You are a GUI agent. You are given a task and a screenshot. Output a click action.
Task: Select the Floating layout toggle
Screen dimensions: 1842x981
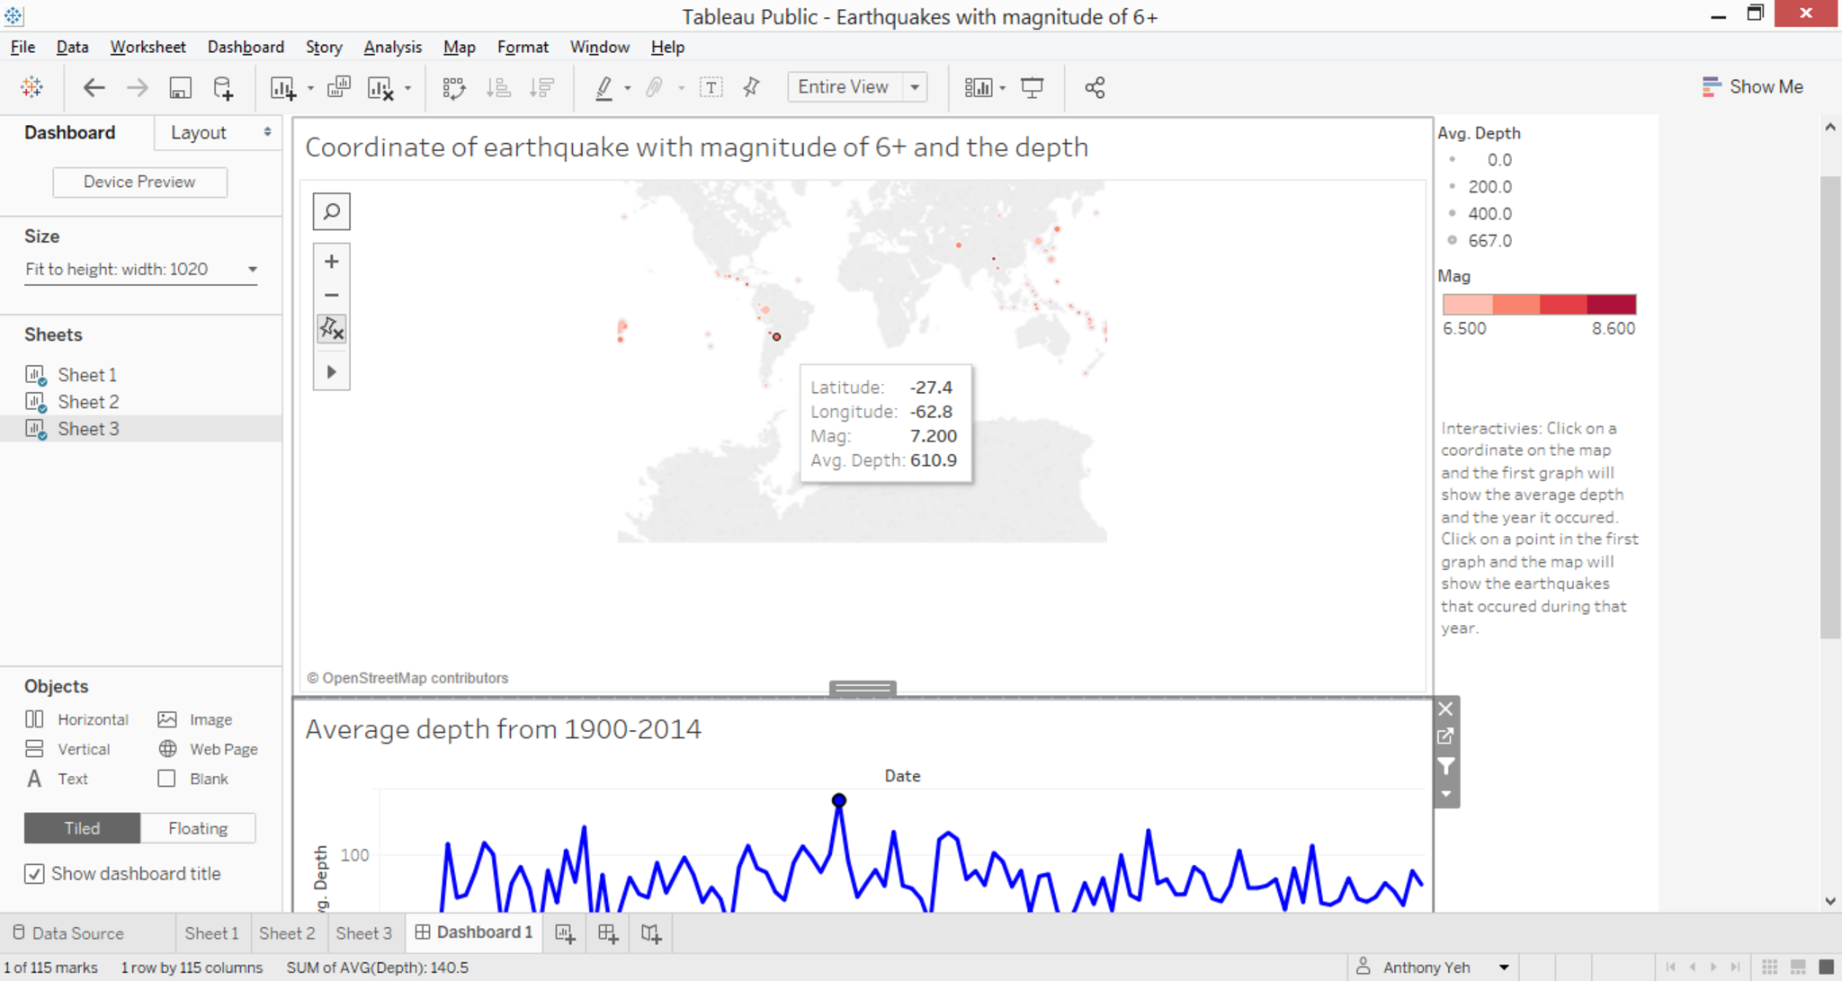[198, 828]
